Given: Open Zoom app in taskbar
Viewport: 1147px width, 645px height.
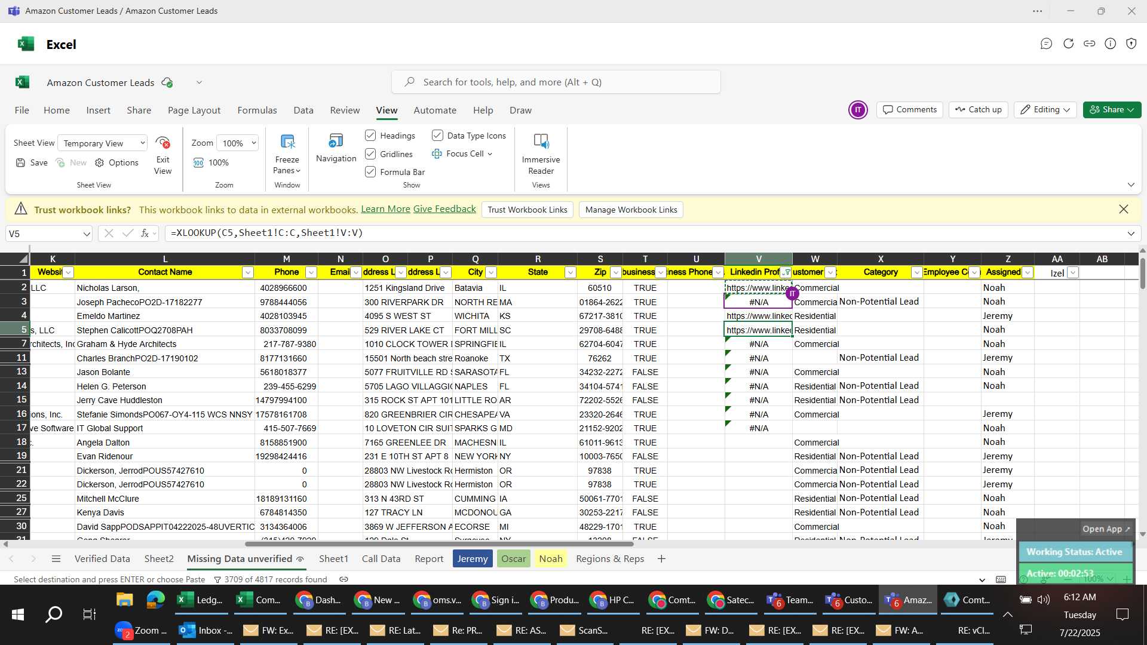Looking at the screenshot, I should pyautogui.click(x=141, y=630).
